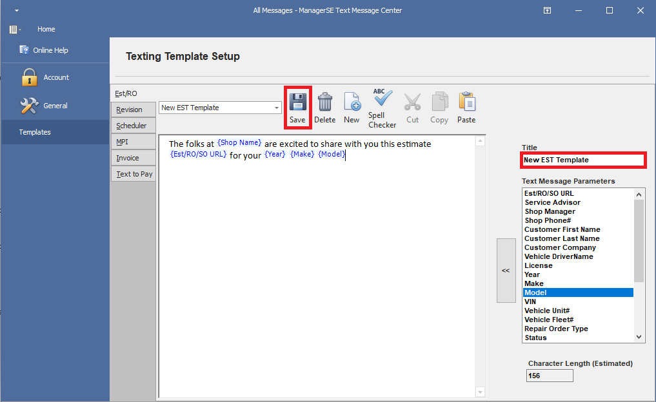This screenshot has width=656, height=402.
Task: Open the General settings with tools icon
Action: coord(44,106)
